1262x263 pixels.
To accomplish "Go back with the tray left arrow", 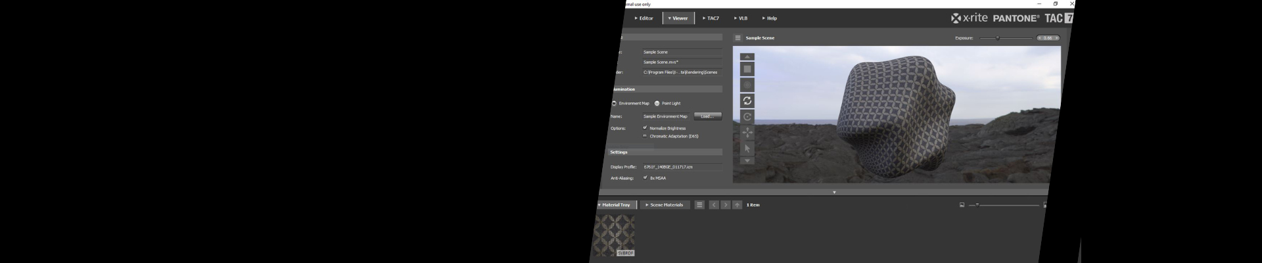I will (714, 205).
